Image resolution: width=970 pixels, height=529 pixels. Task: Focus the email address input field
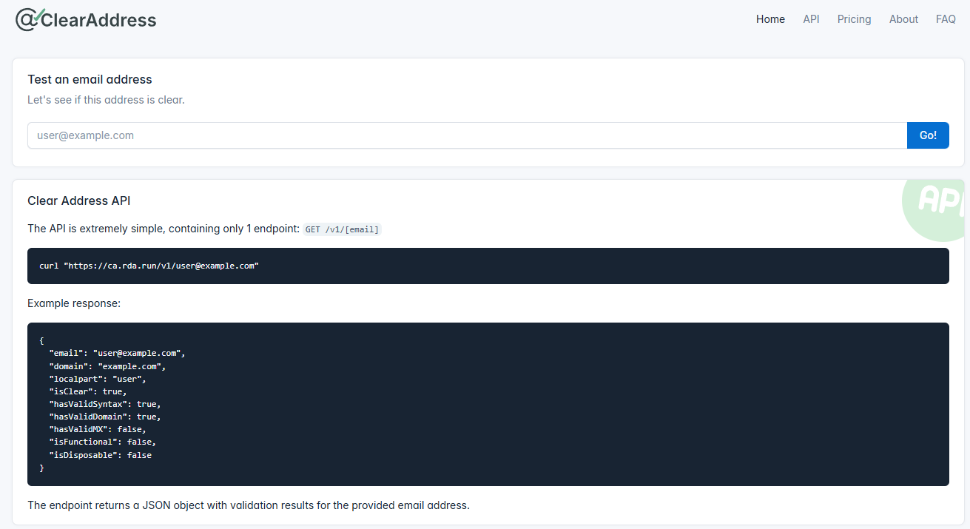coord(467,135)
